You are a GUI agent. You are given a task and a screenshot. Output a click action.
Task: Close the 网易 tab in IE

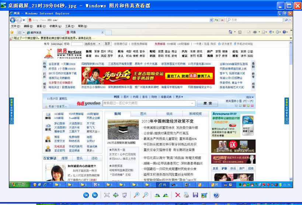click(102, 32)
